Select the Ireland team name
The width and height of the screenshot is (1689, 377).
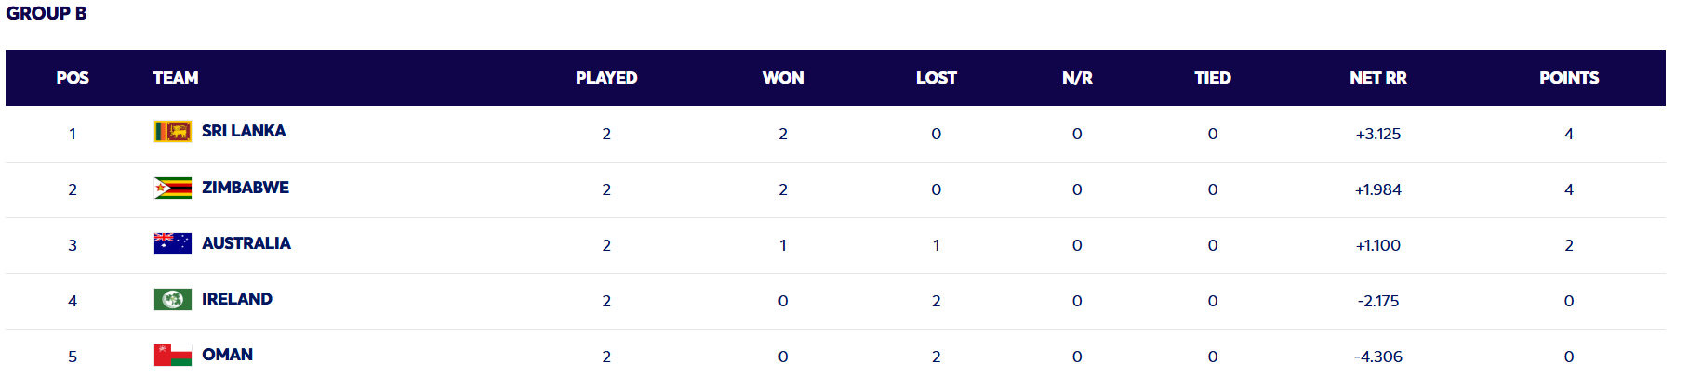pos(237,299)
